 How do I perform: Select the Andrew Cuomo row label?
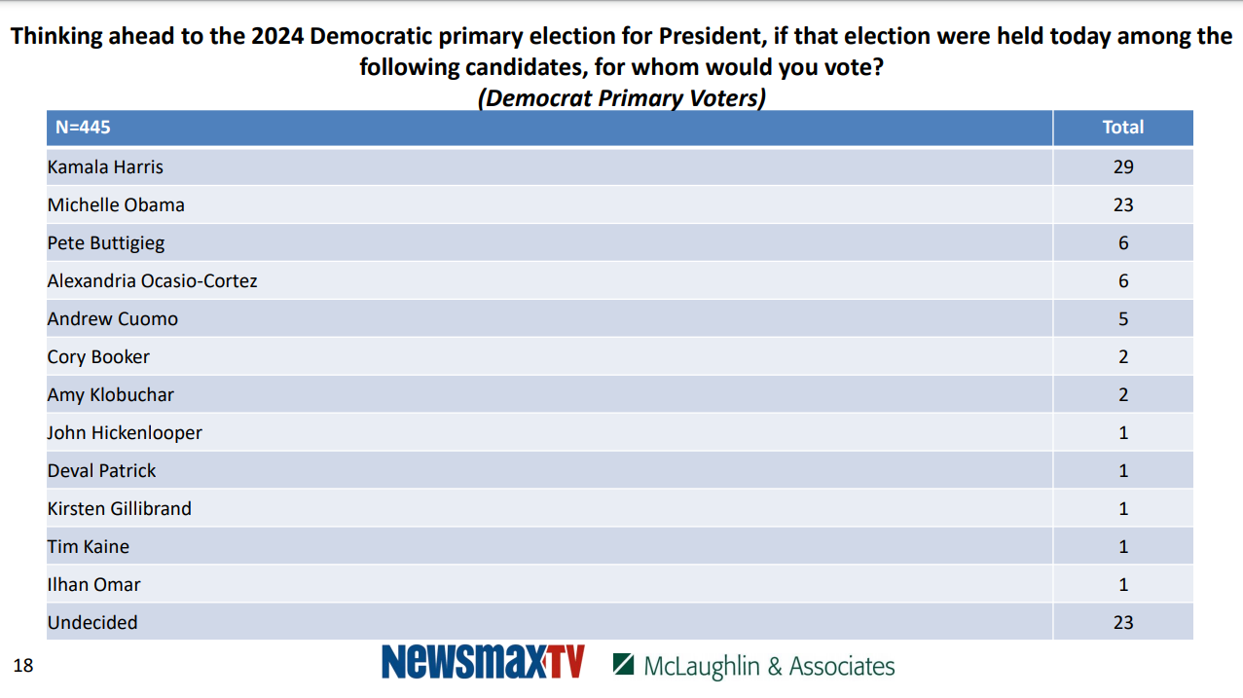(x=113, y=319)
